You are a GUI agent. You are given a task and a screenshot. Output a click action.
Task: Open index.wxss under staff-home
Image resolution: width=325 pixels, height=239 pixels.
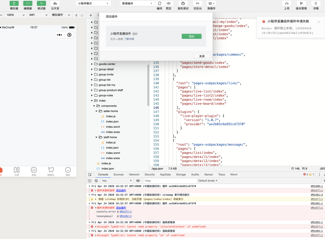coord(113,158)
